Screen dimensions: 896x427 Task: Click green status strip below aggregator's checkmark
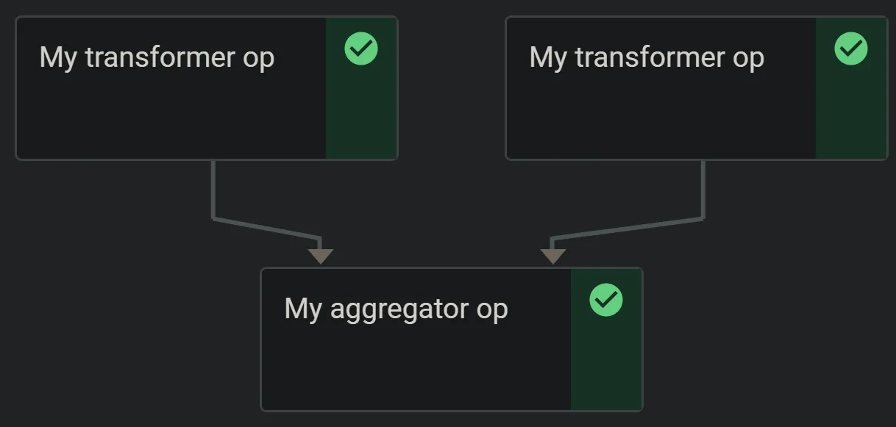pos(606,367)
